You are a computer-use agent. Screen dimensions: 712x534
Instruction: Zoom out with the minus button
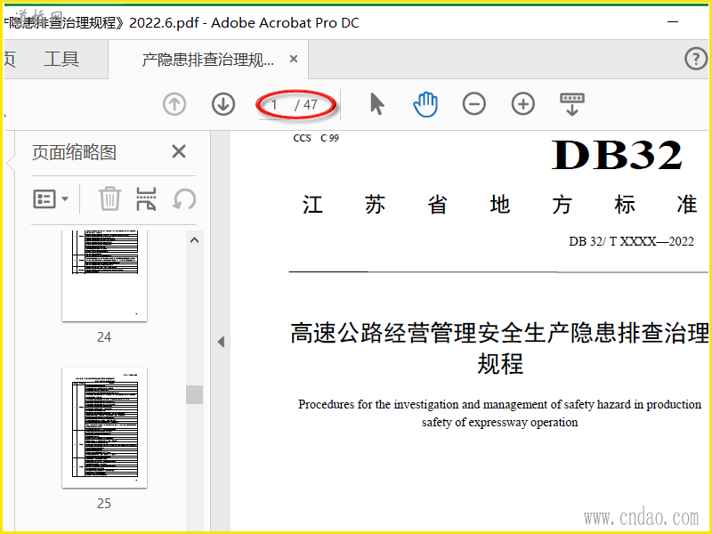coord(474,104)
